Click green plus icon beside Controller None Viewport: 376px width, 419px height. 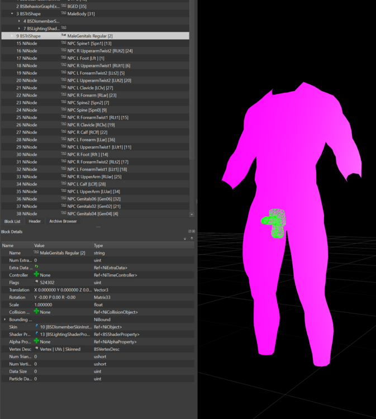click(x=36, y=274)
